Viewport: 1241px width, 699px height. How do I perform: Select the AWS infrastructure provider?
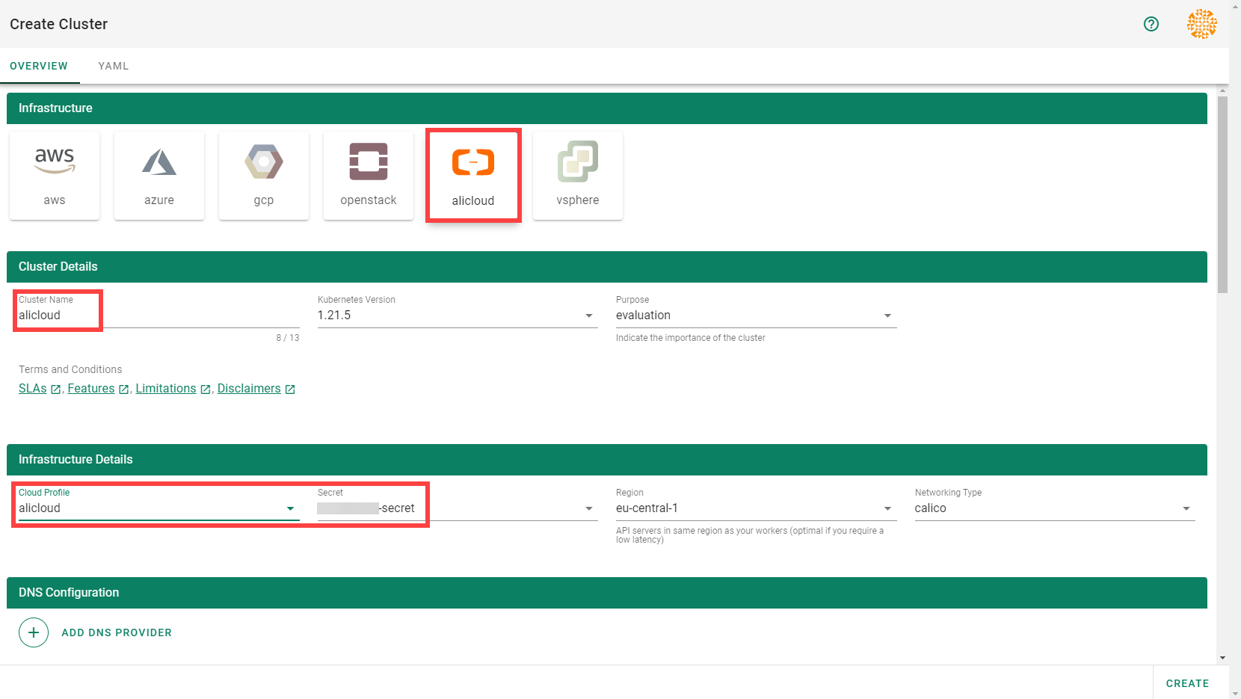[55, 176]
